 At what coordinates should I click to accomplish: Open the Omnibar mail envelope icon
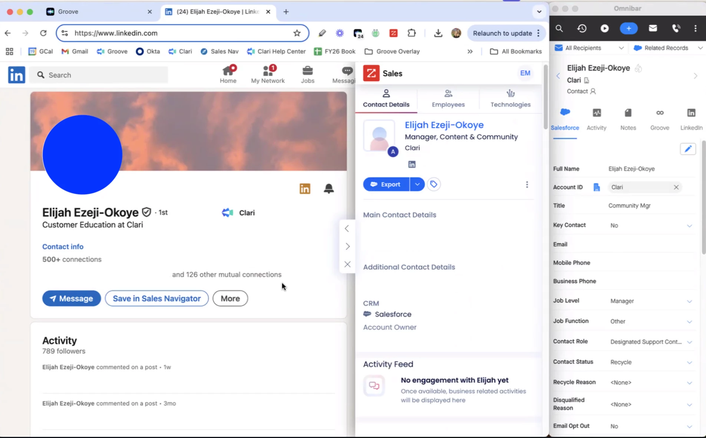tap(653, 28)
